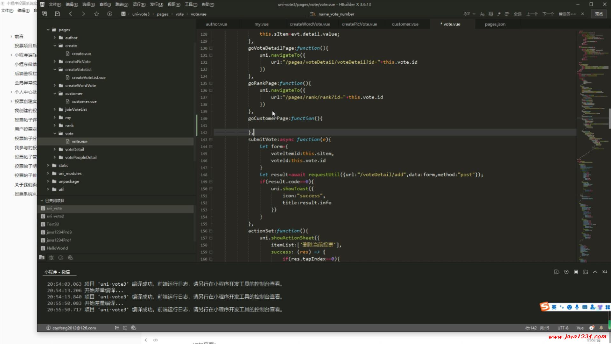Expand the rank folder

click(x=55, y=125)
